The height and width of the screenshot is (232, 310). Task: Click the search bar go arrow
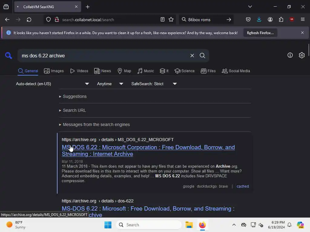tap(229, 20)
